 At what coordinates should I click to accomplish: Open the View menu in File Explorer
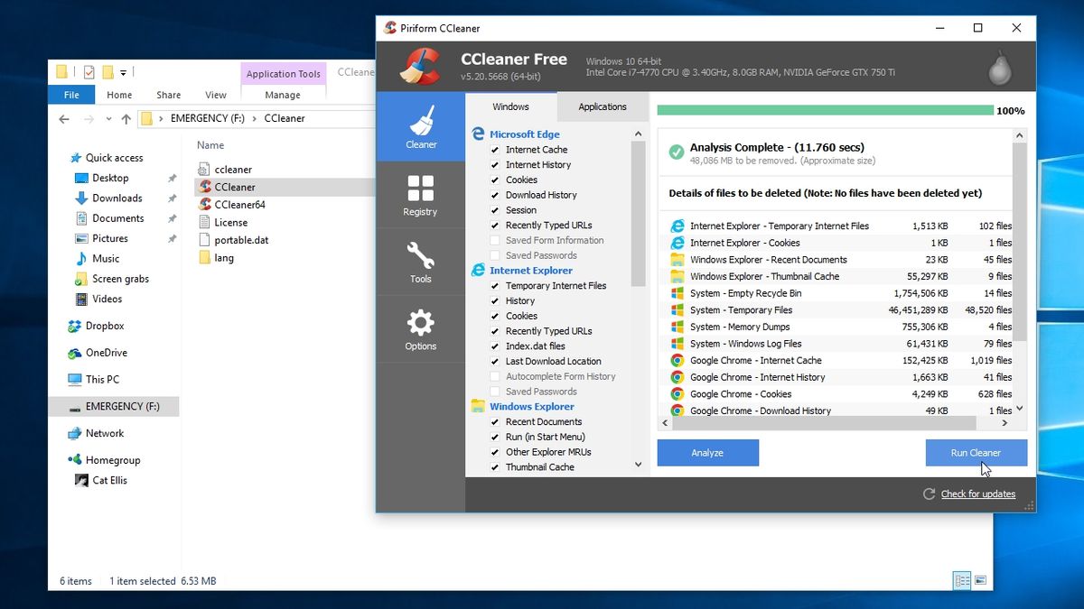click(x=215, y=94)
